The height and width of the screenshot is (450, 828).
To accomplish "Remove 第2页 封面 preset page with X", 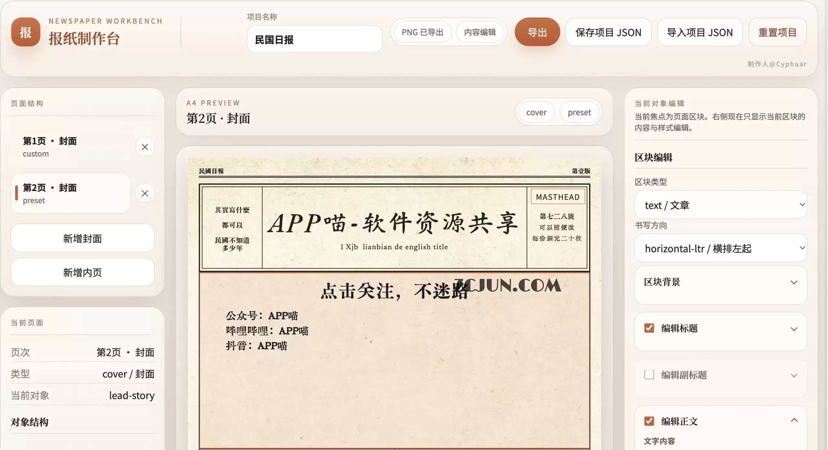I will (x=145, y=193).
